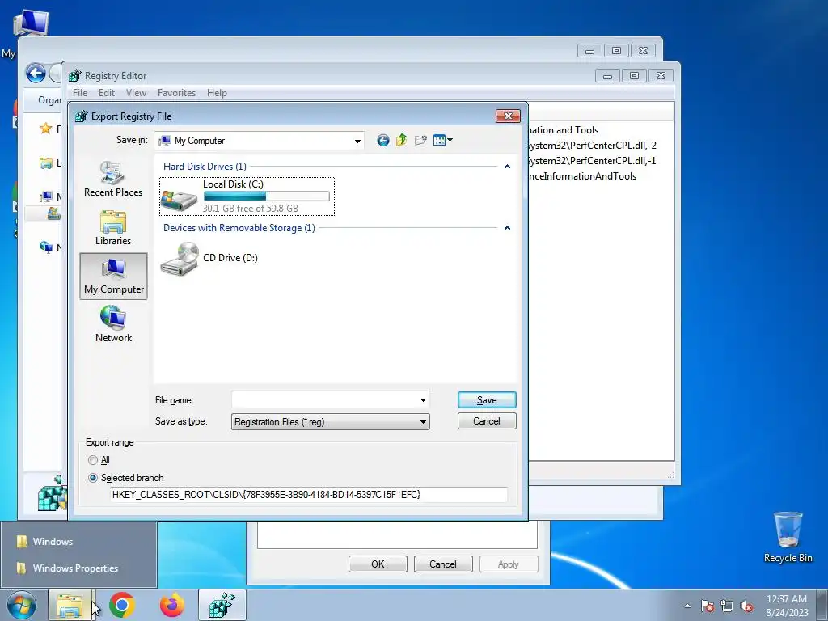
Task: Click the Action Center flag icon
Action: point(707,606)
